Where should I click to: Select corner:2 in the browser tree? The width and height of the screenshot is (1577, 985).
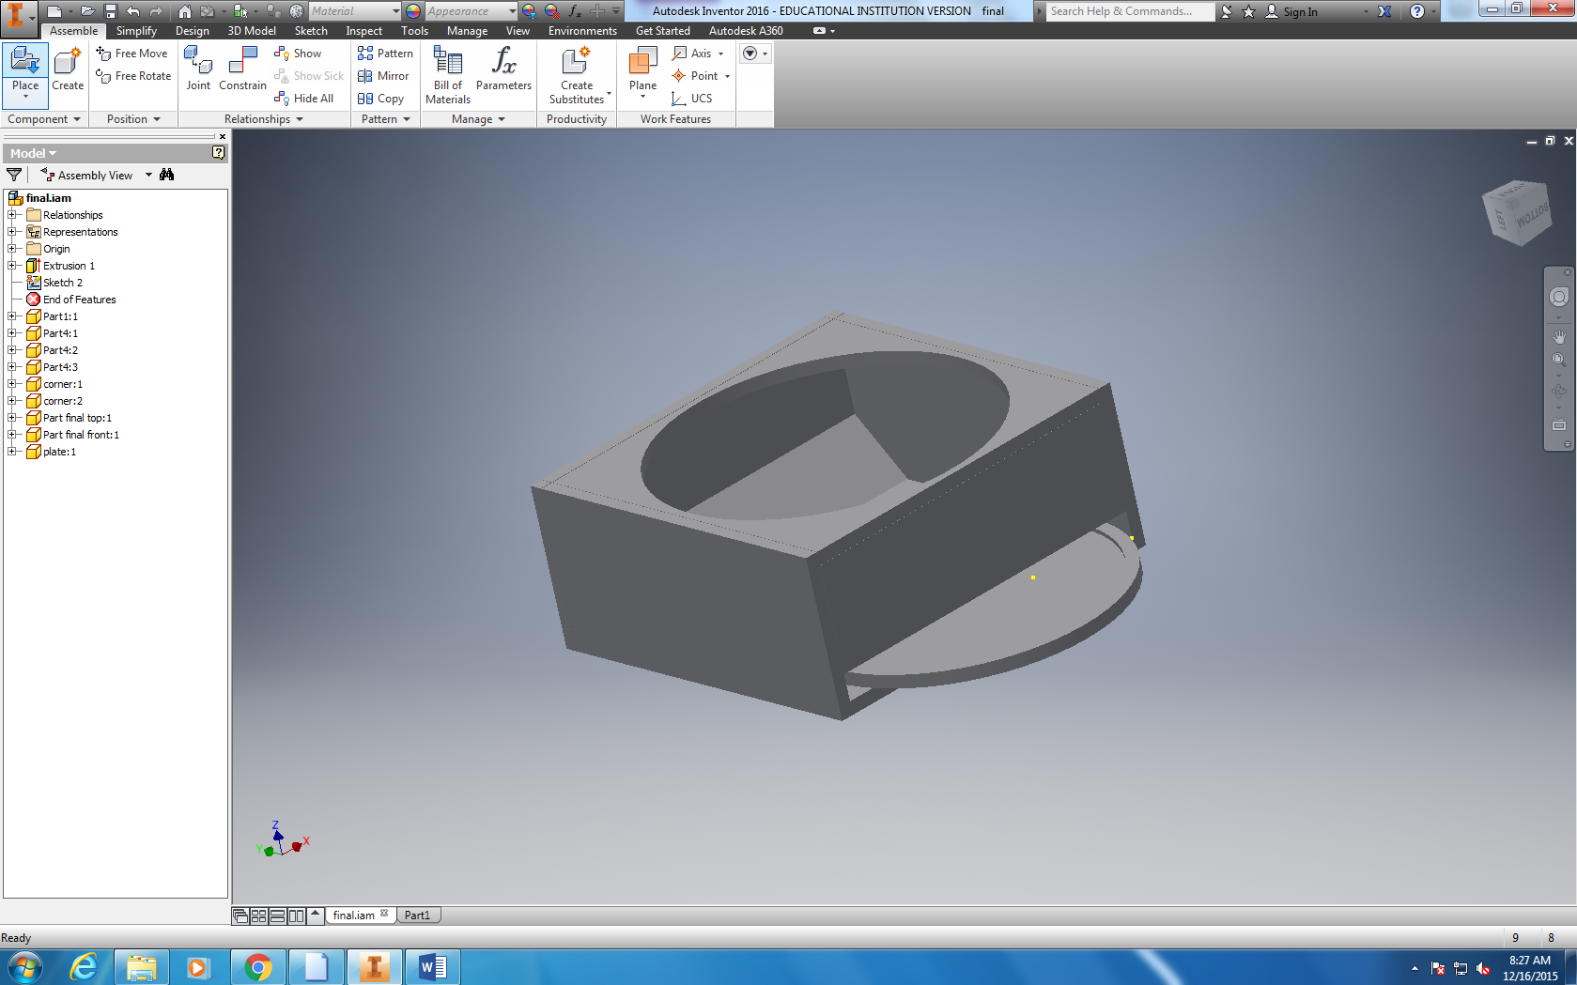(x=62, y=401)
